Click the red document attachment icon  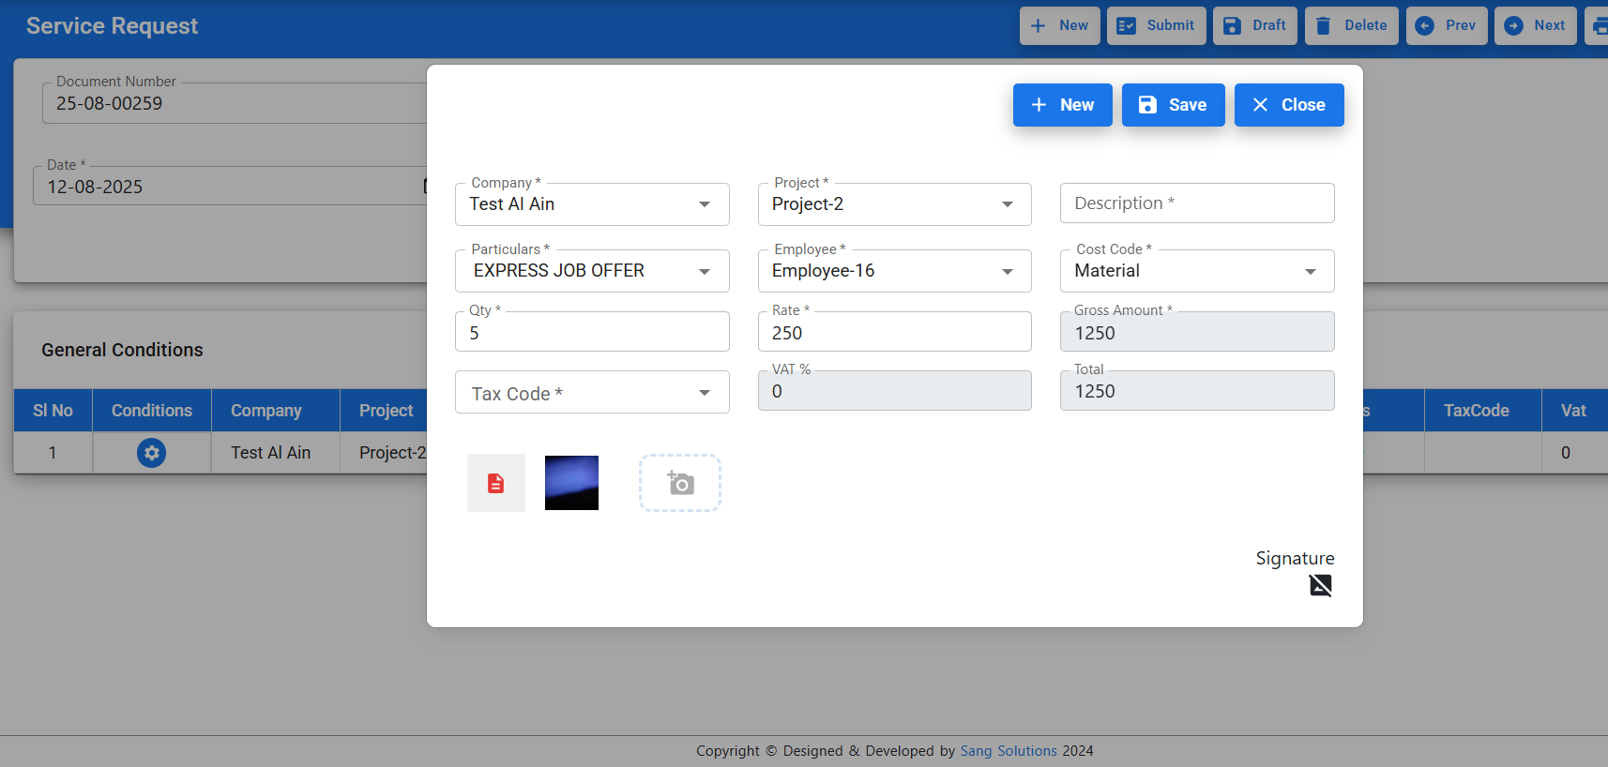[495, 484]
